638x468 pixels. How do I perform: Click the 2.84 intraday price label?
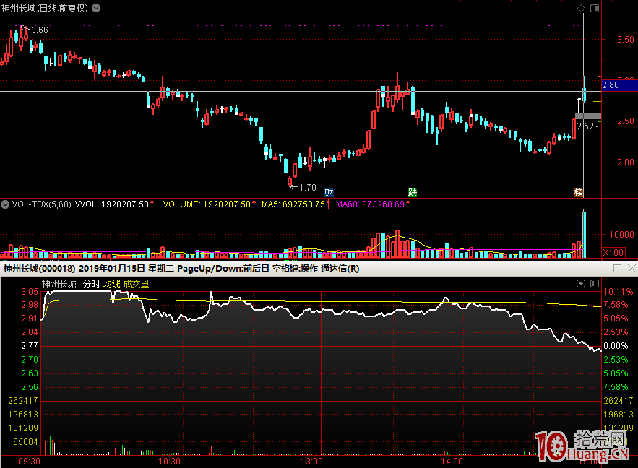[x=30, y=332]
